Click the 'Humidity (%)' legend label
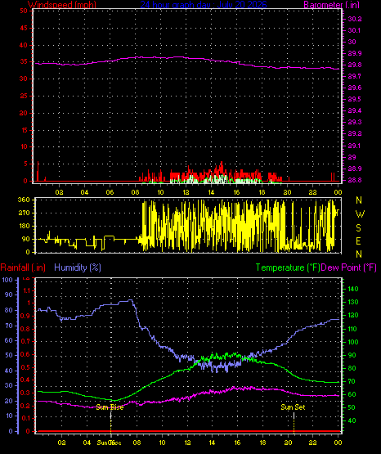The image size is (381, 454). (x=78, y=267)
